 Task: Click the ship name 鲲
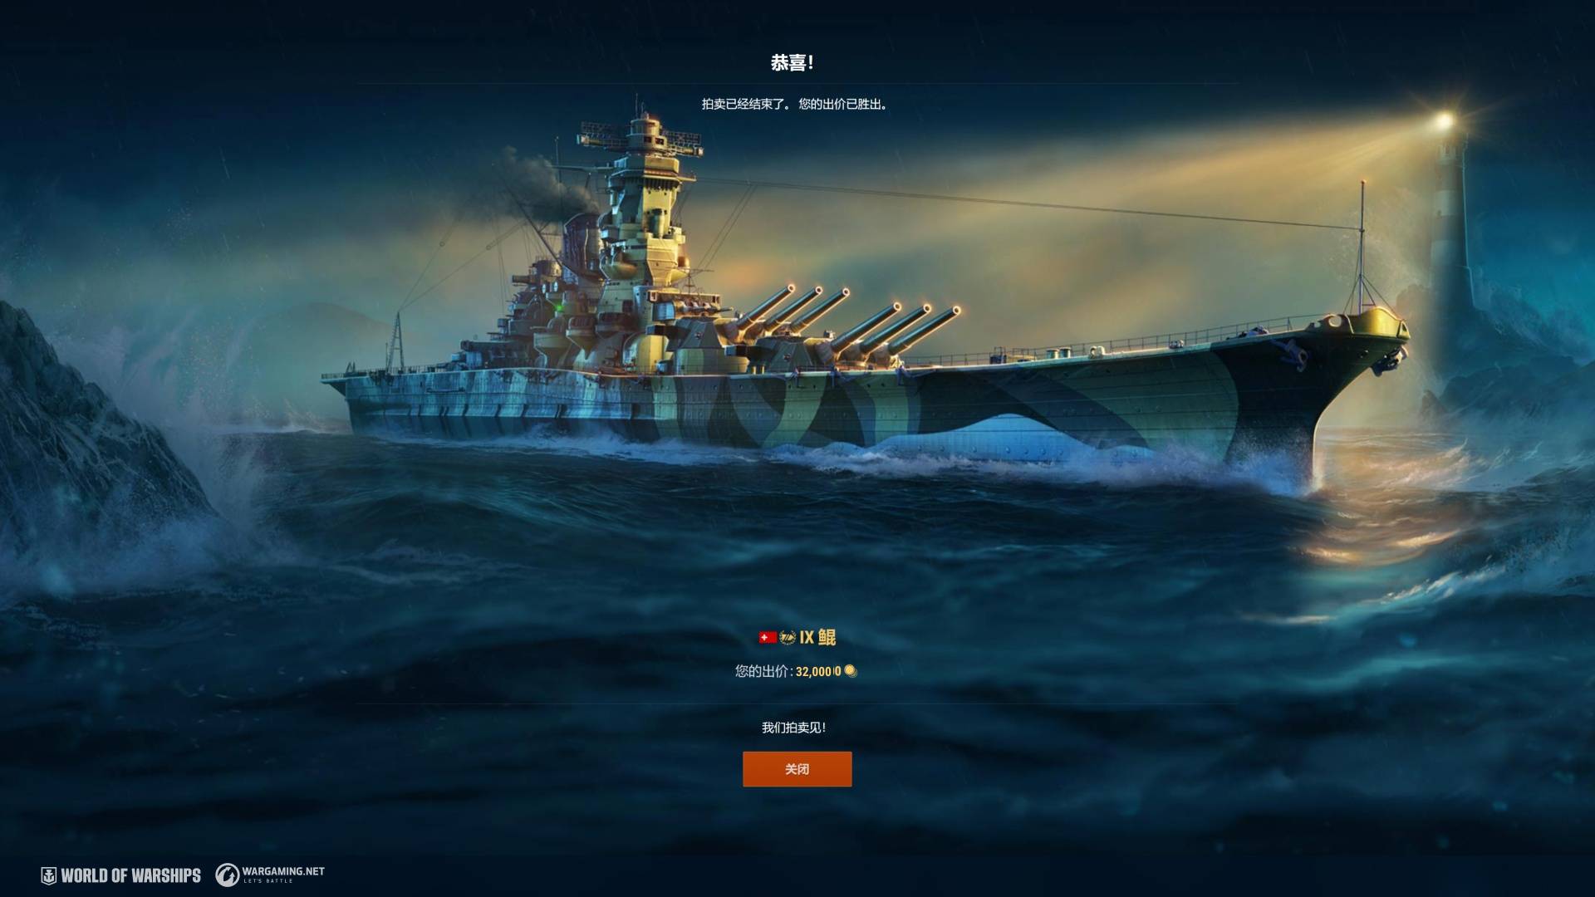point(827,637)
